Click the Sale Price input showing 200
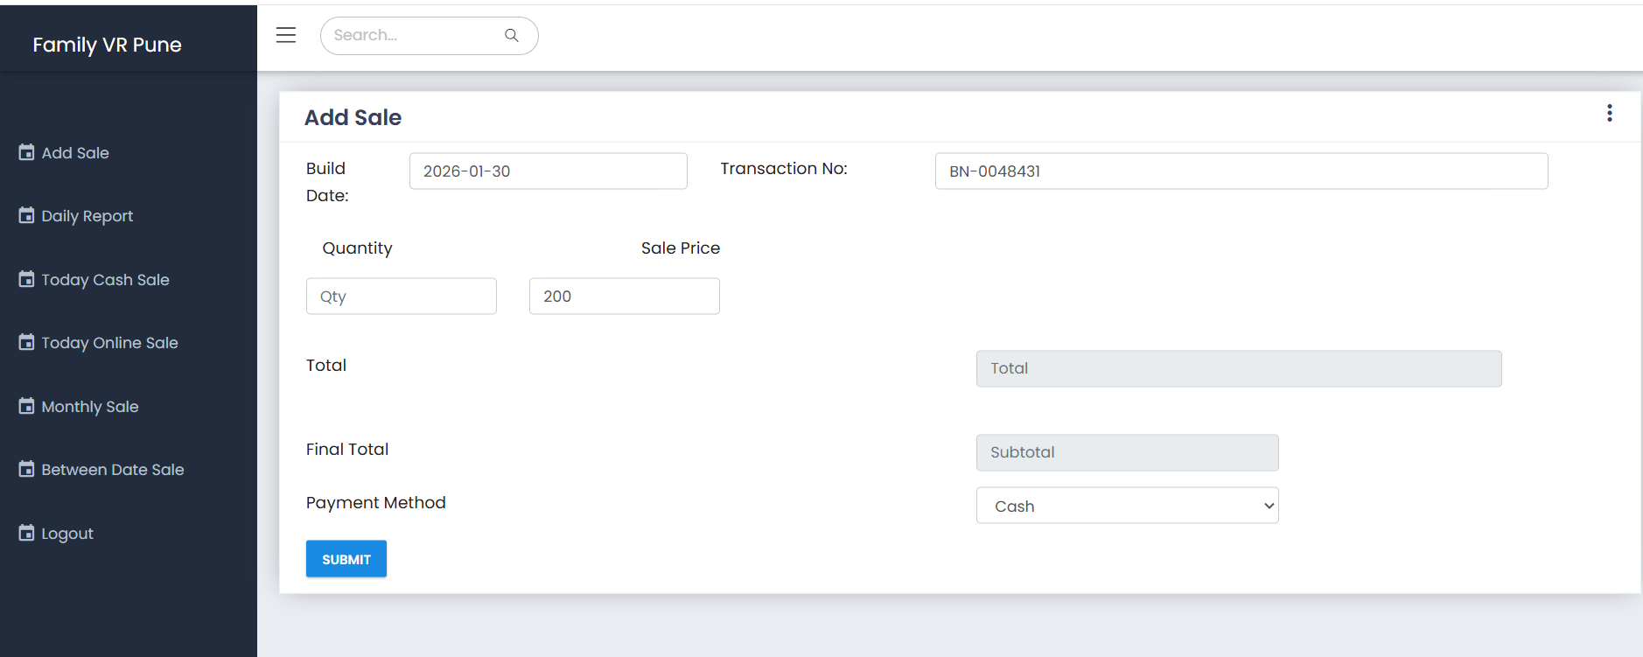This screenshot has width=1643, height=657. [624, 297]
